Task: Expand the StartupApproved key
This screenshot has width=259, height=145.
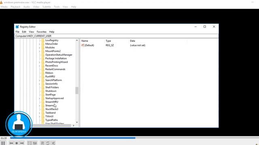Action: pyautogui.click(x=40, y=98)
